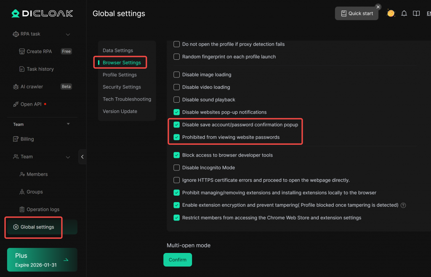
Task: Open the Profile Settings tab
Action: 120,75
